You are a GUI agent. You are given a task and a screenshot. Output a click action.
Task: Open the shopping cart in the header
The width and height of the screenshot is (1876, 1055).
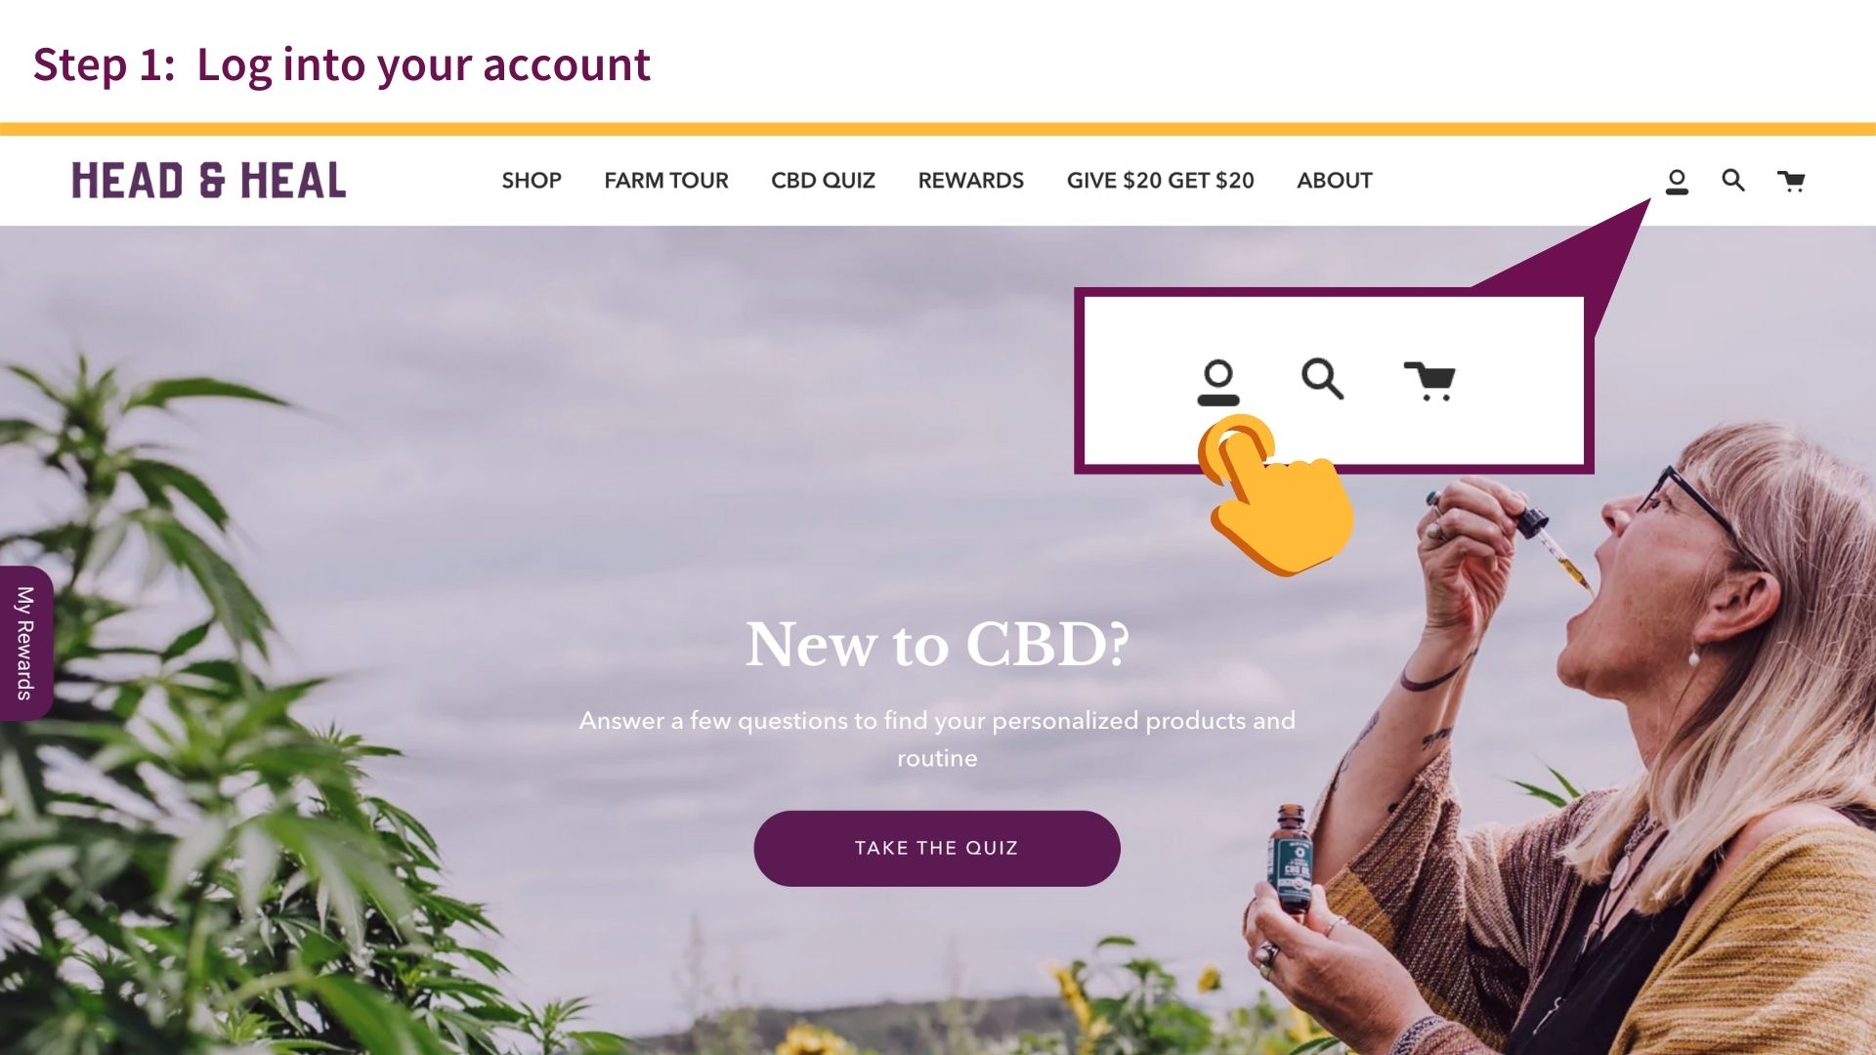(x=1791, y=181)
